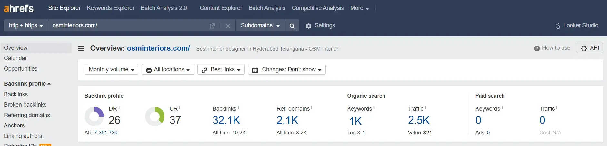Click Ref. domains value 2.1K
The image size is (607, 146).
click(287, 120)
